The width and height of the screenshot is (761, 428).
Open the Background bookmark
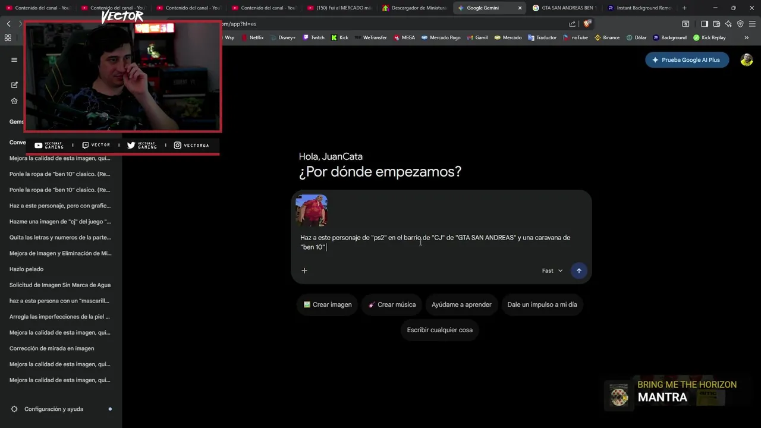click(x=670, y=37)
